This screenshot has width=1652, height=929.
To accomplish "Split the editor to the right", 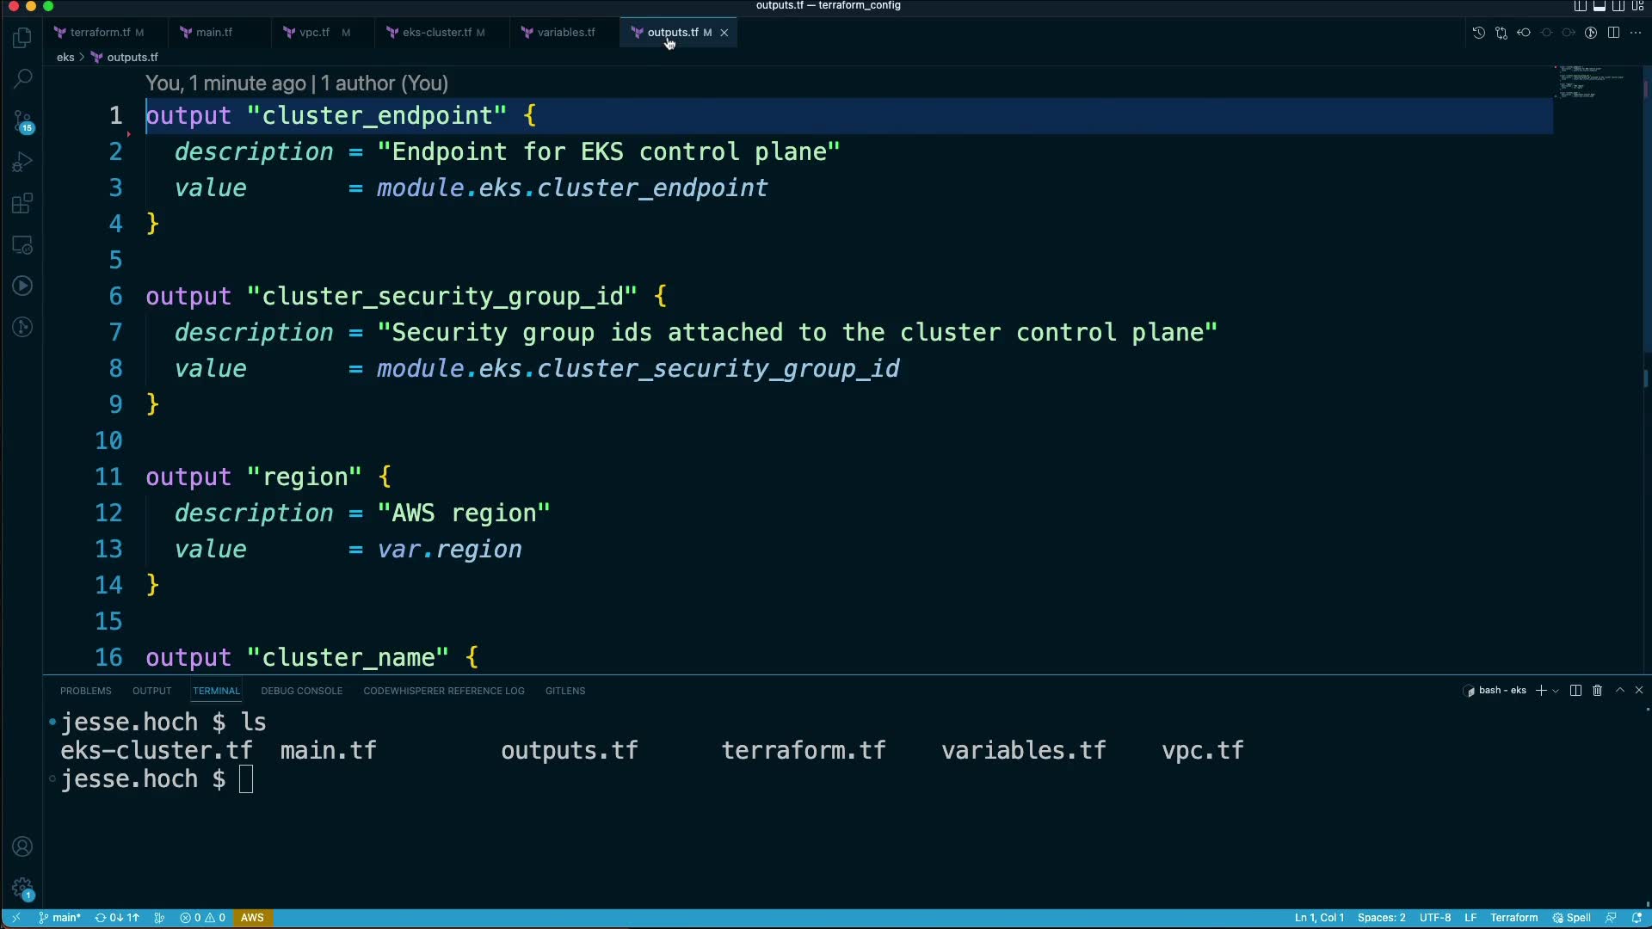I will 1613,33.
